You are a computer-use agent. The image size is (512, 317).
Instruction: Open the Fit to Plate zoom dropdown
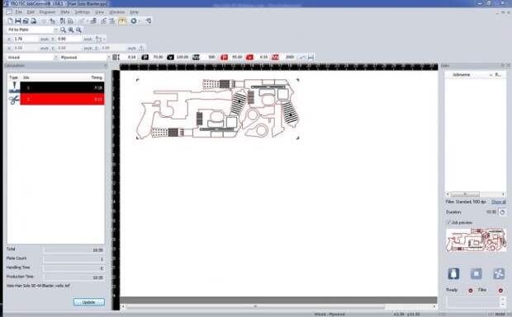[55, 30]
